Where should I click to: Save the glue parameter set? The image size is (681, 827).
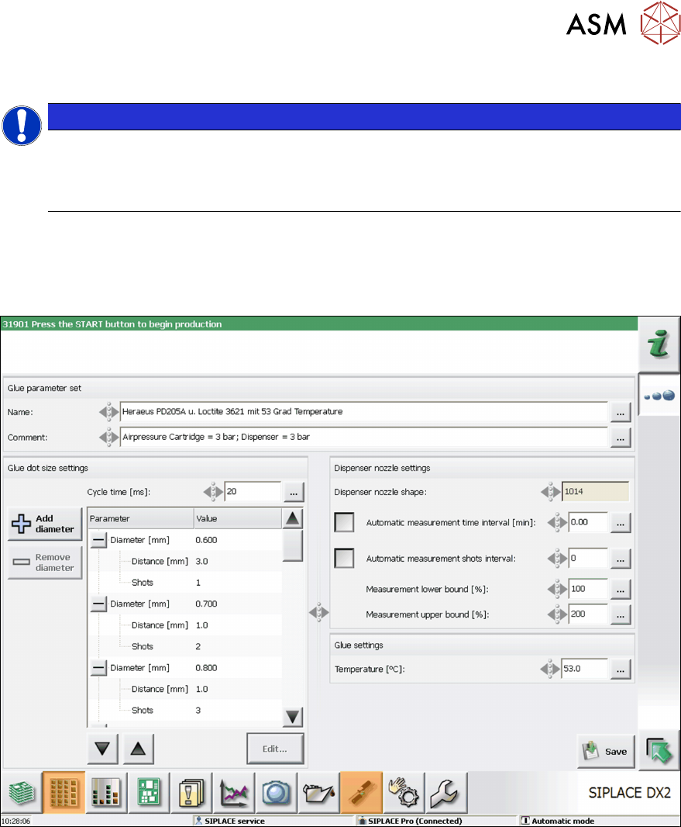pyautogui.click(x=606, y=751)
